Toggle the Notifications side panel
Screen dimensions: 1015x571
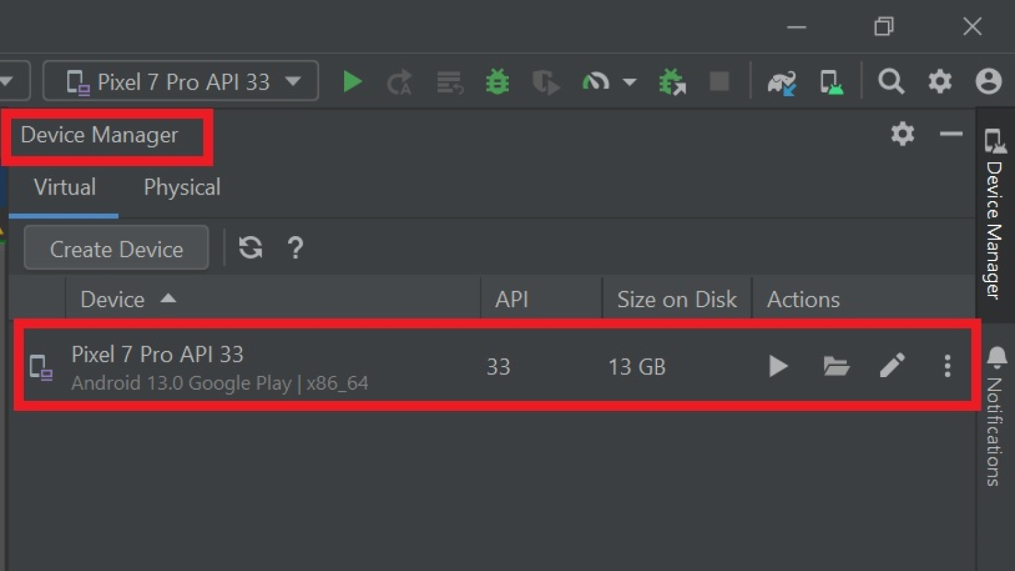point(995,415)
